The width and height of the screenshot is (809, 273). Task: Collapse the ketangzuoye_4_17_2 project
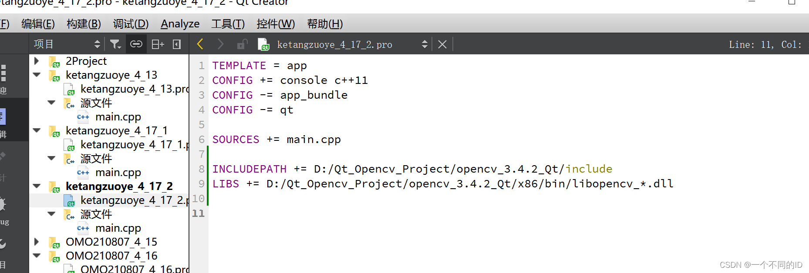click(x=37, y=186)
